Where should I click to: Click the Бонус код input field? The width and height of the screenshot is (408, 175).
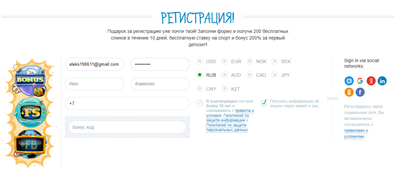click(127, 127)
